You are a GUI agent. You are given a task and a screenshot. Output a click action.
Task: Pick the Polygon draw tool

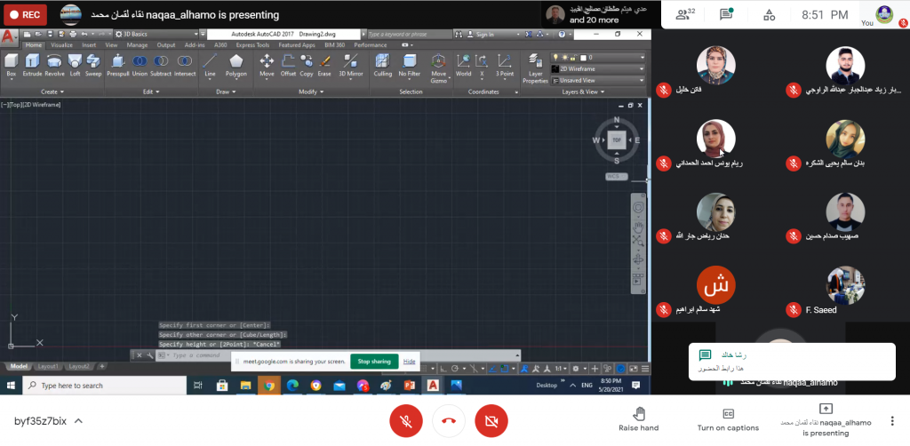235,64
